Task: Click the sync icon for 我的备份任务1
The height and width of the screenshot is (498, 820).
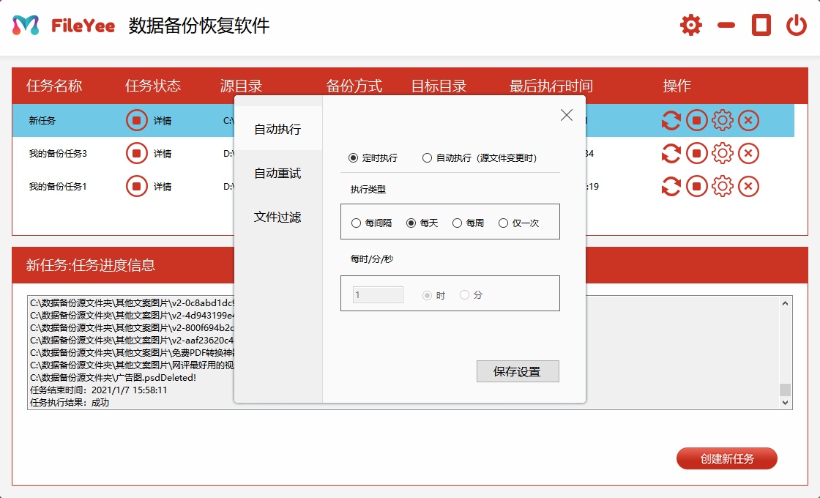Action: click(671, 186)
